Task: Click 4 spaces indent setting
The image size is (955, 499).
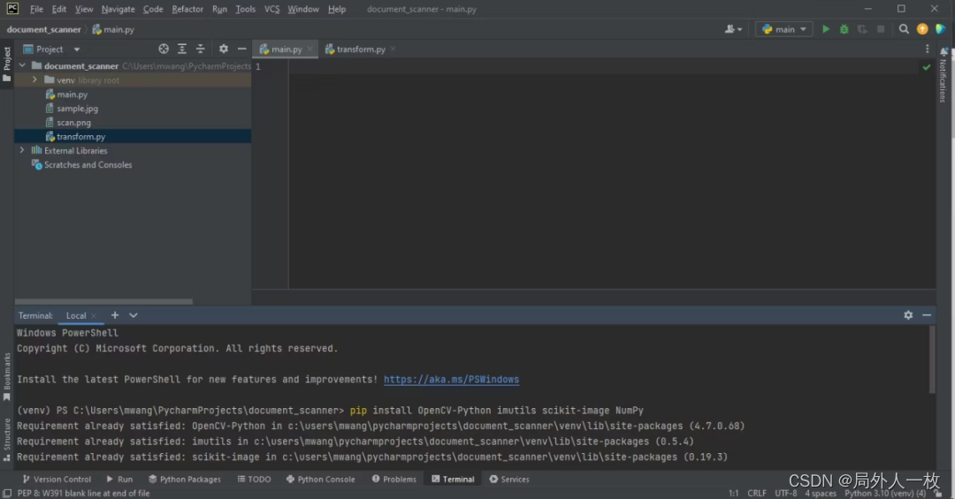Action: coord(821,494)
